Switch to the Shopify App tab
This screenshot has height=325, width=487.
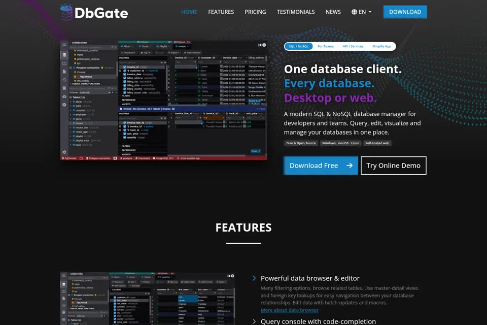coord(381,46)
